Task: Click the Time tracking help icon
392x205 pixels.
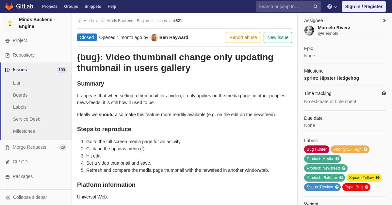Action: pyautogui.click(x=384, y=93)
